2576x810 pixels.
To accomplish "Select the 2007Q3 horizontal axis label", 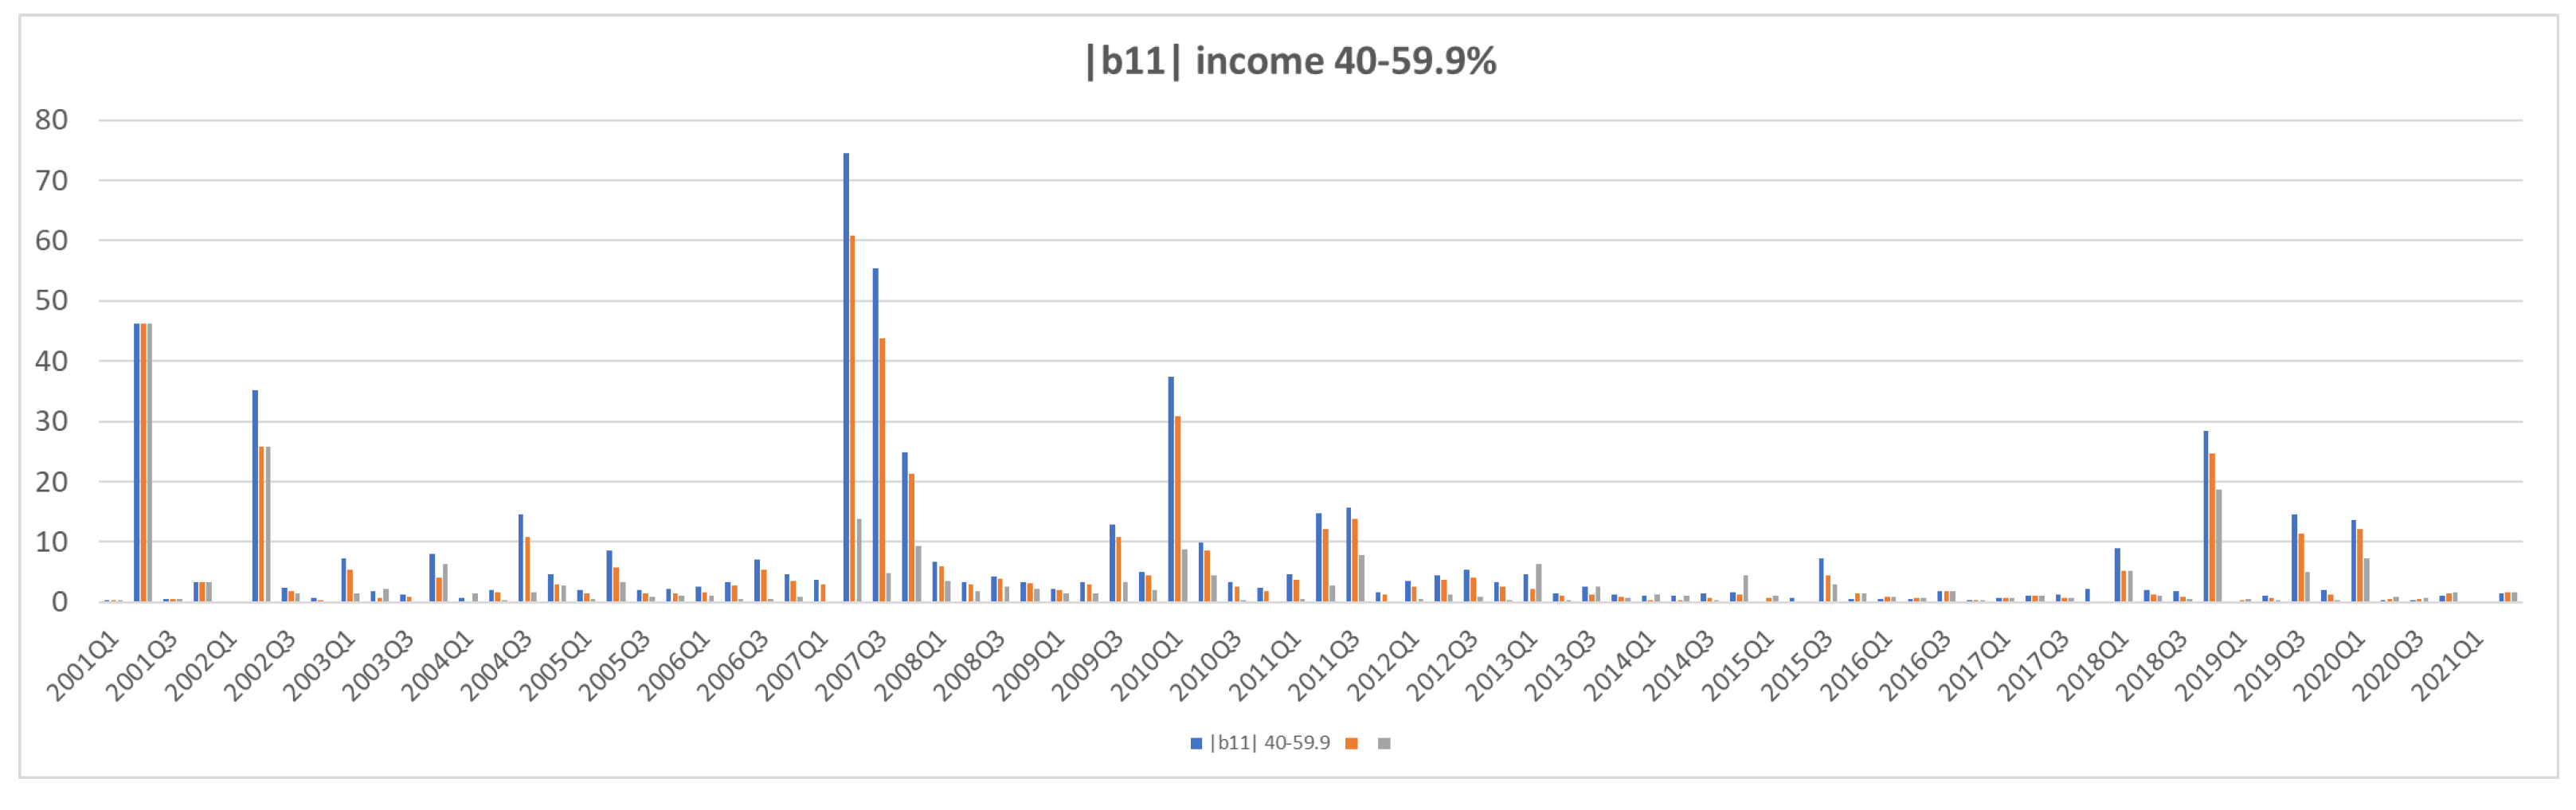I will click(x=851, y=666).
